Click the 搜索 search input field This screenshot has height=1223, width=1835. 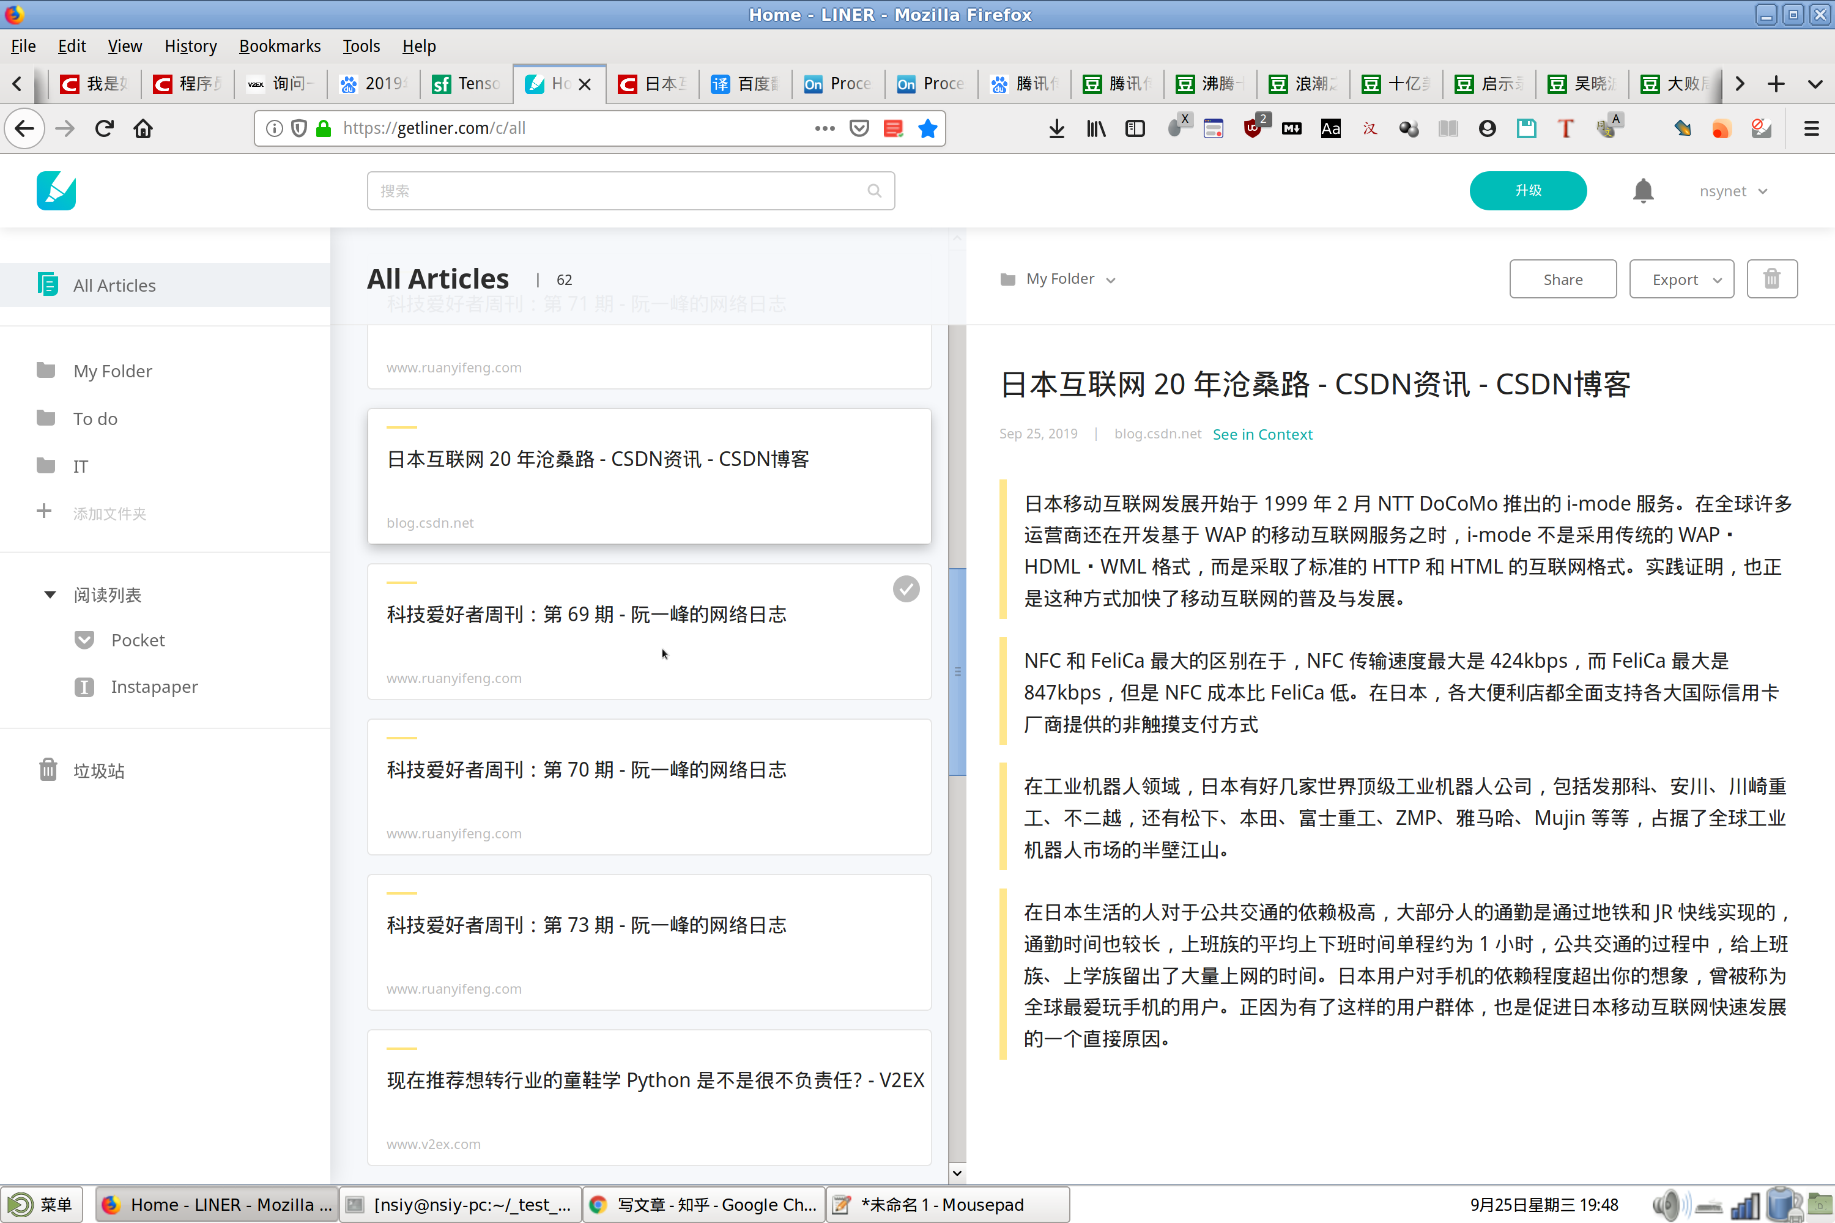[x=631, y=190]
